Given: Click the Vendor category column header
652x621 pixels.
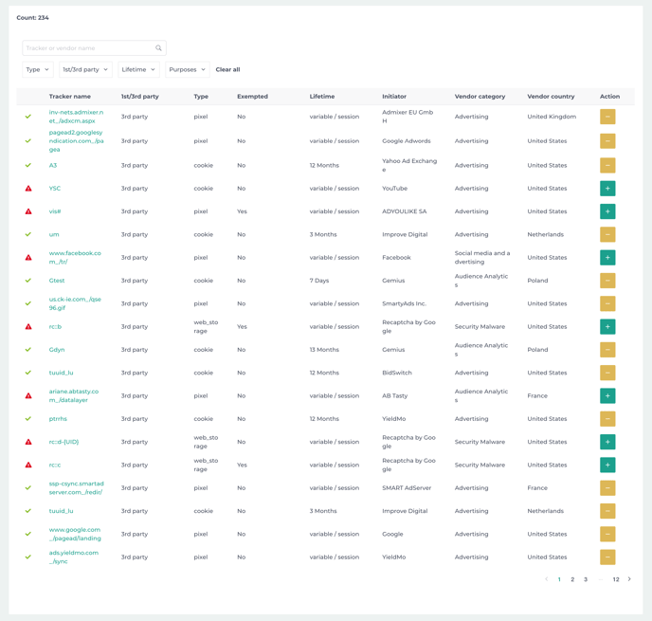Looking at the screenshot, I should [x=480, y=97].
